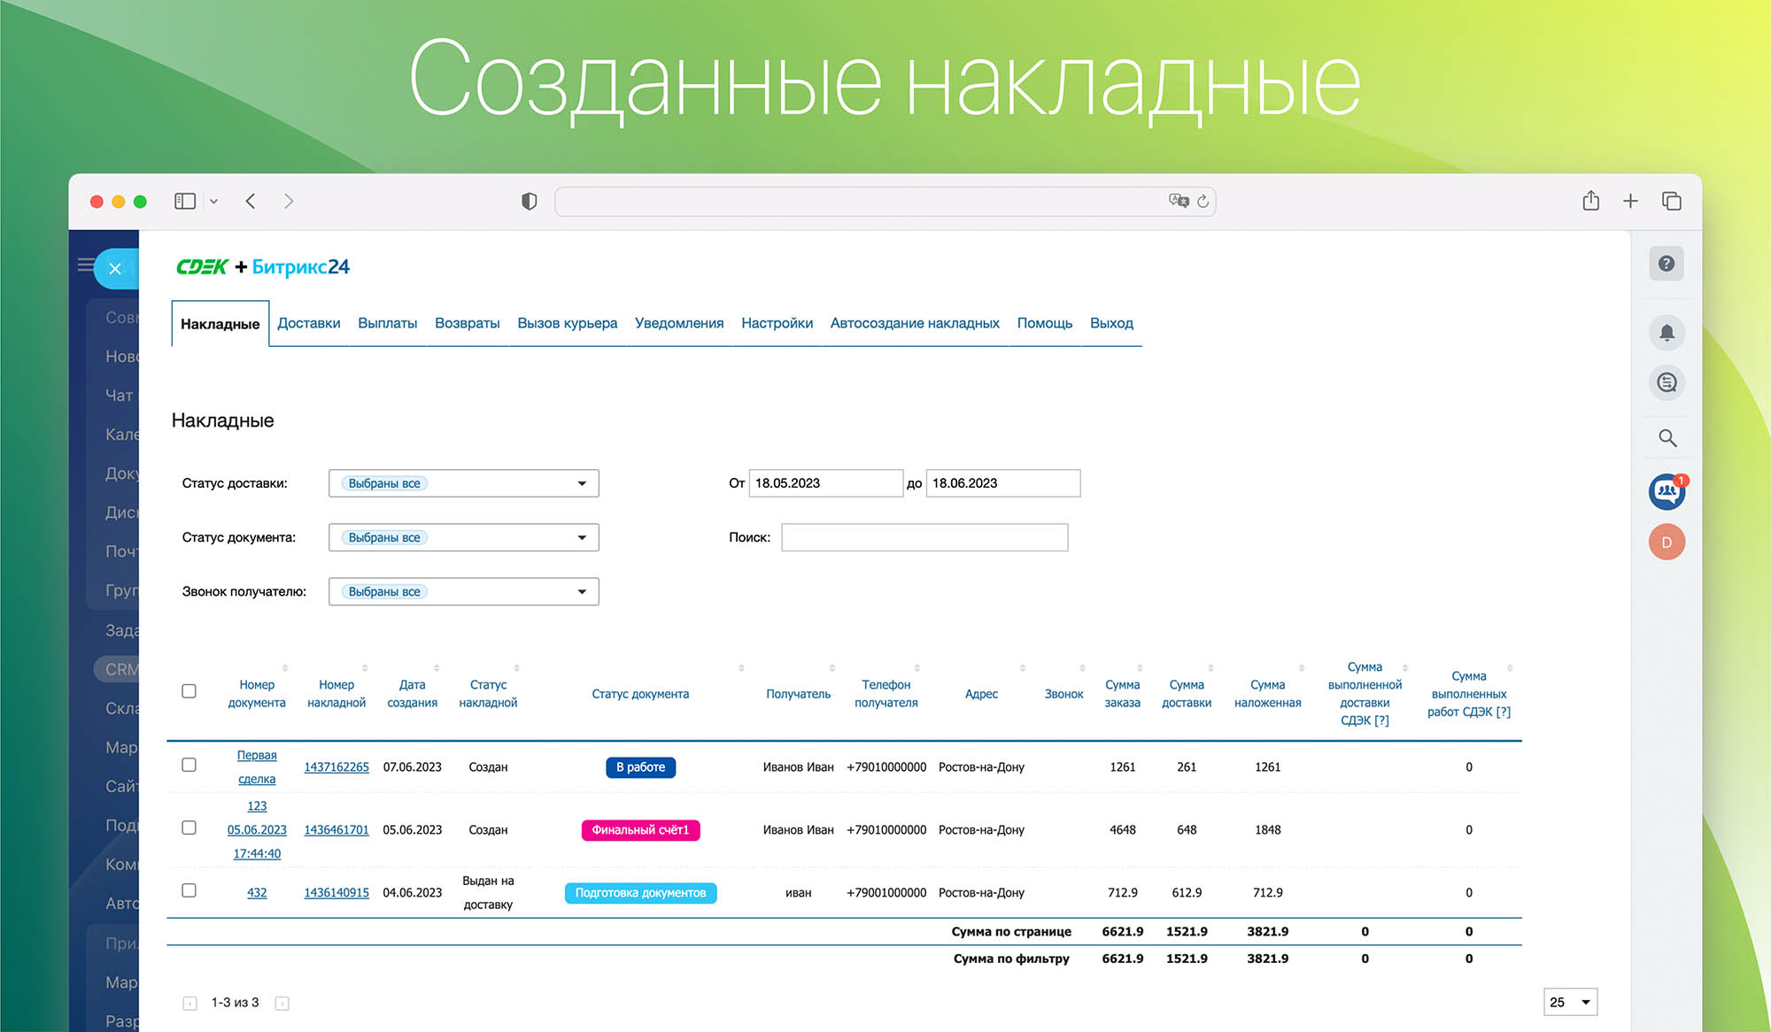
Task: Check the box for invoice 1436461701 row
Action: point(189,828)
